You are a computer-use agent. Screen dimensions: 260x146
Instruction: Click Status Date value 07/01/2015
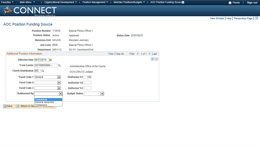click(137, 35)
